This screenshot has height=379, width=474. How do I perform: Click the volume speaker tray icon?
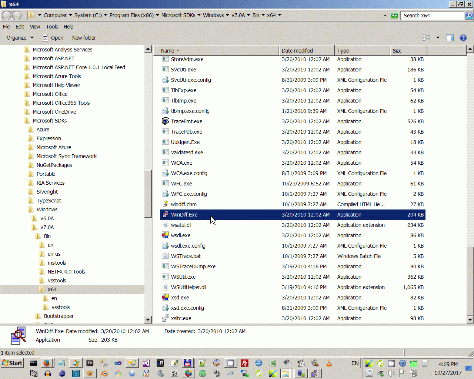click(391, 373)
